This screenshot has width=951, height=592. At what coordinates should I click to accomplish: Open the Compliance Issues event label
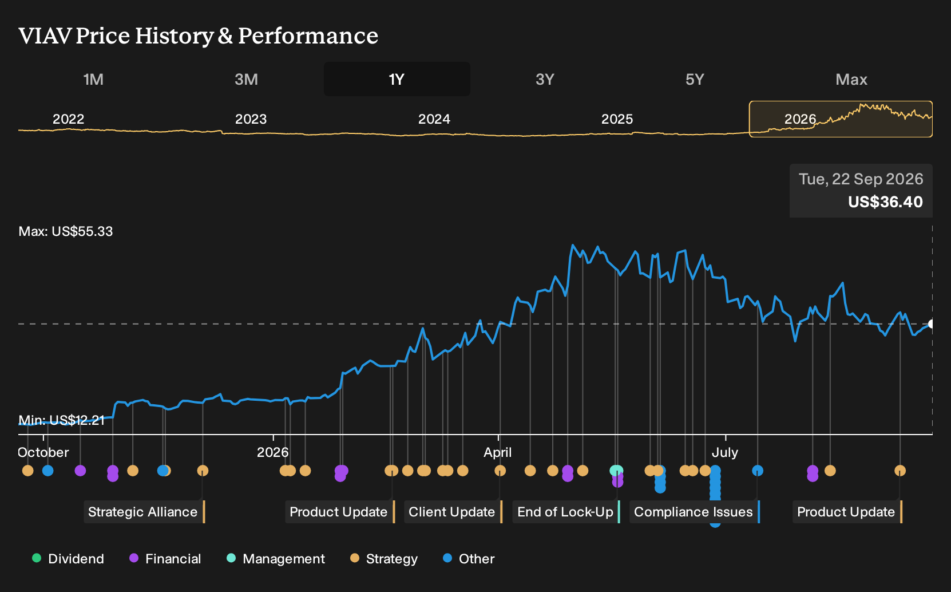[695, 512]
